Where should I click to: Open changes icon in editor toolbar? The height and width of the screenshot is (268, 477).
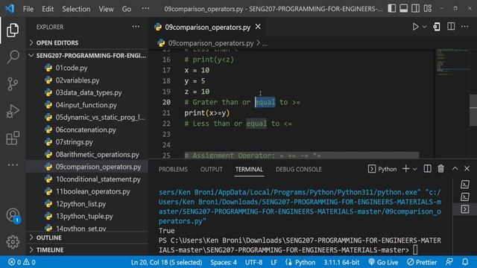coord(437,27)
